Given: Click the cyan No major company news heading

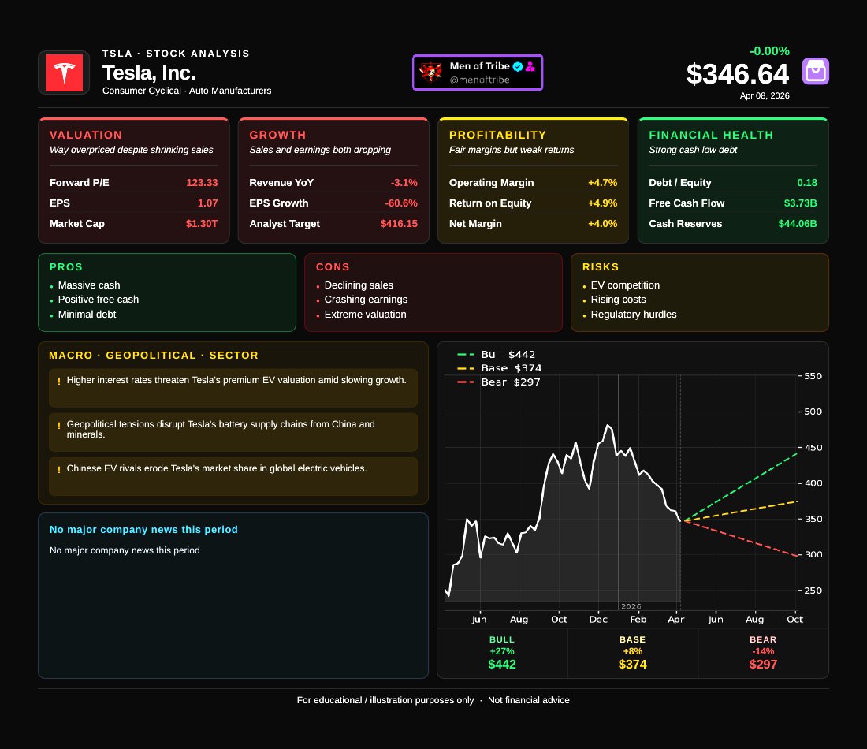Looking at the screenshot, I should click(143, 529).
